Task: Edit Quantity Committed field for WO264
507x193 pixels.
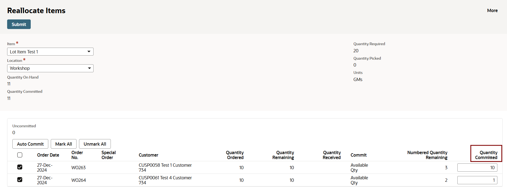Action: (x=477, y=180)
